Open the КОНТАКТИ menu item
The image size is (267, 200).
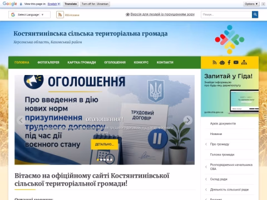tap(165, 62)
